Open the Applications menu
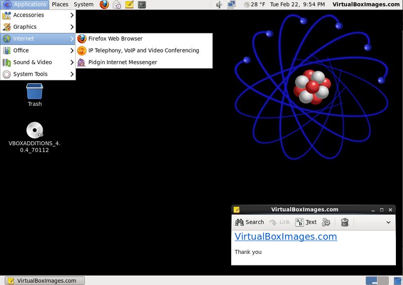 (x=25, y=5)
